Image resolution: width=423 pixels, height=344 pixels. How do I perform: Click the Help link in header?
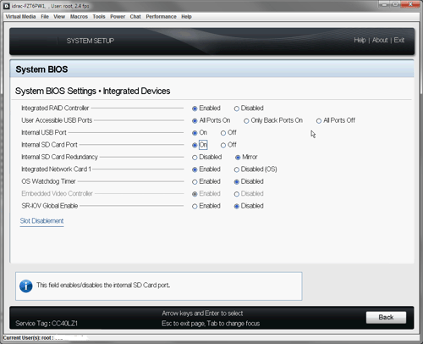pos(360,40)
